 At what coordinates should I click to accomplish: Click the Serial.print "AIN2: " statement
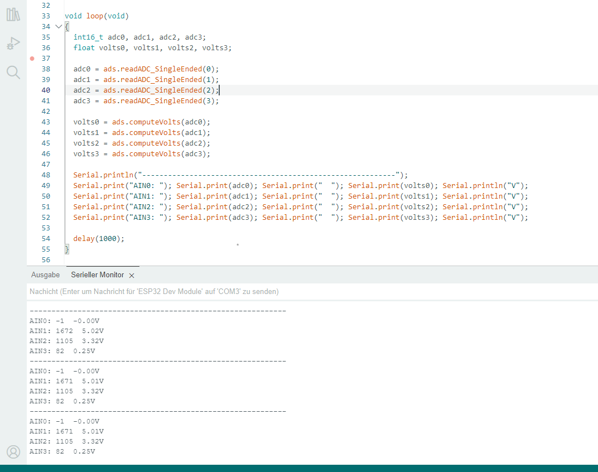pos(122,207)
